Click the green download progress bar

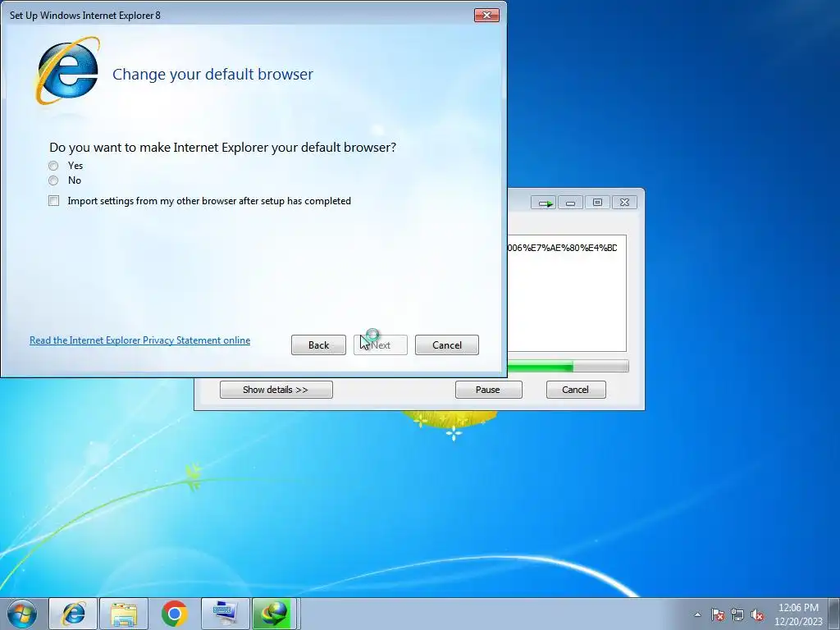(568, 367)
